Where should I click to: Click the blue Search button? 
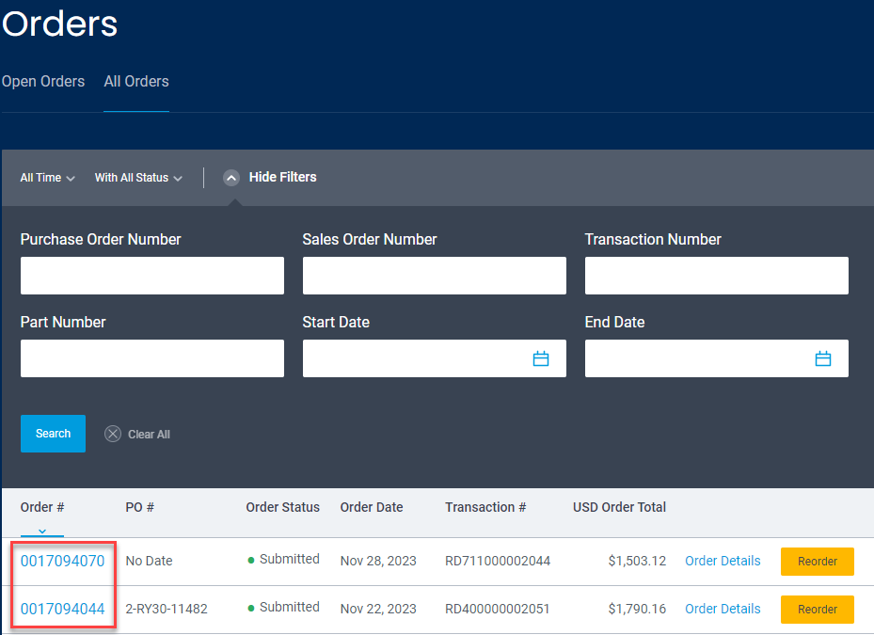(x=53, y=433)
